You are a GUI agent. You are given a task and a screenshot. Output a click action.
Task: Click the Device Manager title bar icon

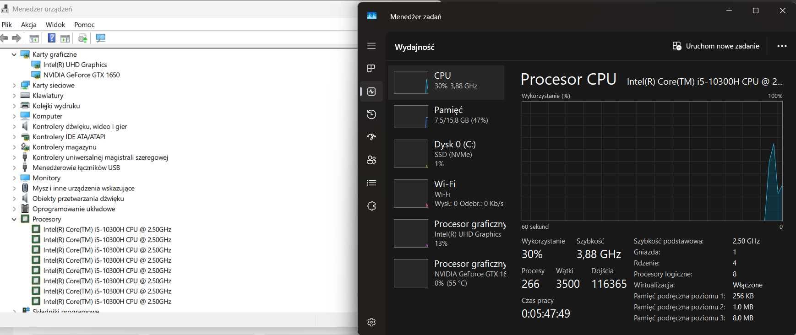[x=5, y=9]
